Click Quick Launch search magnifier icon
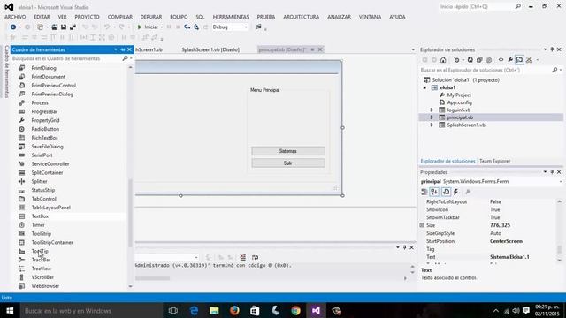The height and width of the screenshot is (318, 566). coord(518,6)
